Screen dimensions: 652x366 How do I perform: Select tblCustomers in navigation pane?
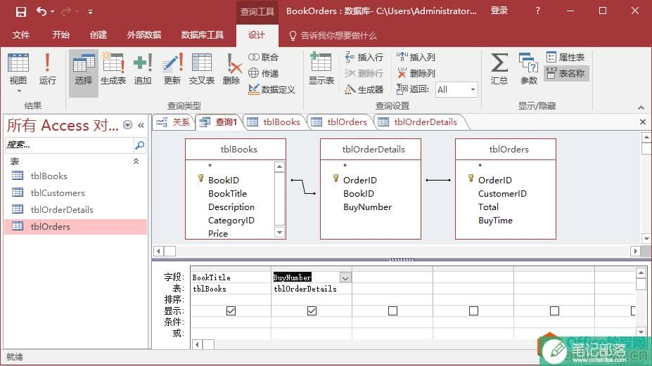point(76,192)
